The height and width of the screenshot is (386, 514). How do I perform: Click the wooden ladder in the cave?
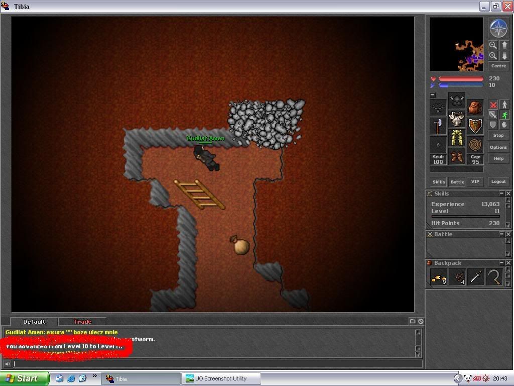click(199, 195)
